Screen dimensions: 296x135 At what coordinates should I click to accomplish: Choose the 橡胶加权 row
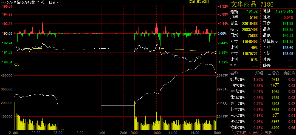tap(238, 127)
